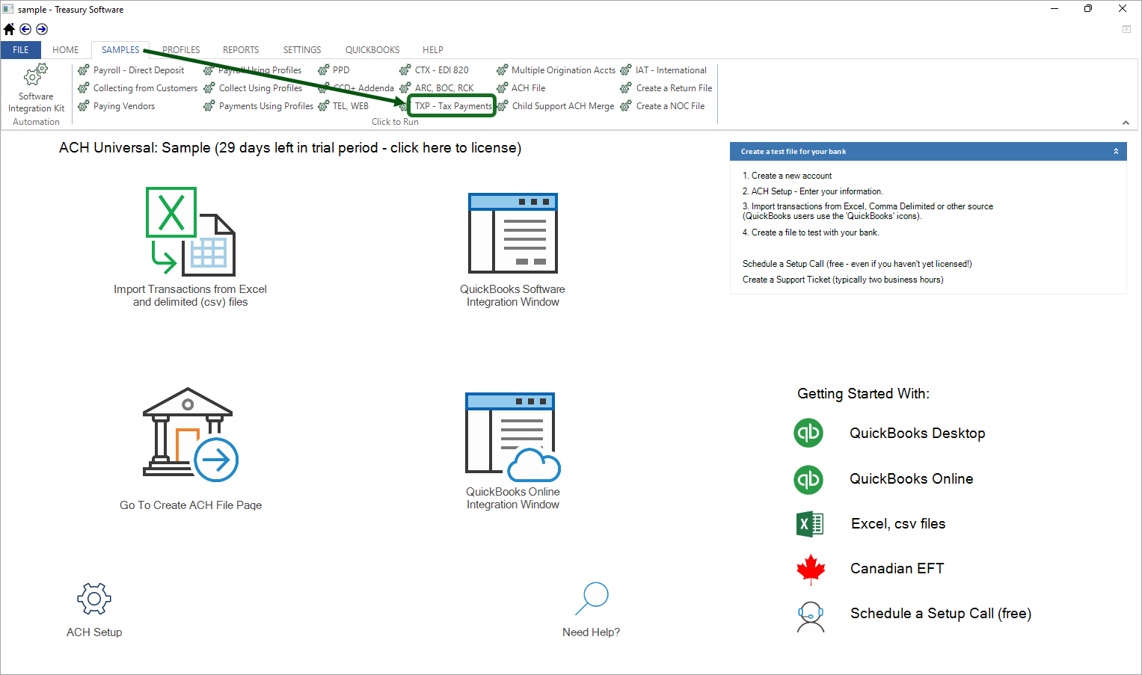Go forward with the right arrow icon
This screenshot has height=675, width=1142.
(42, 29)
